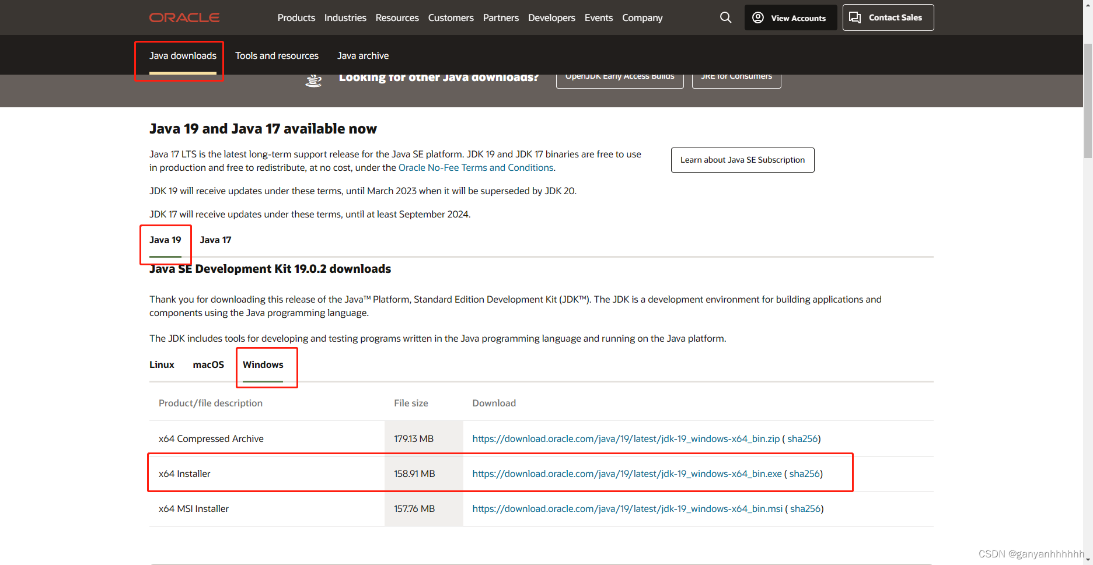Open the Products menu
This screenshot has width=1093, height=565.
(x=296, y=17)
